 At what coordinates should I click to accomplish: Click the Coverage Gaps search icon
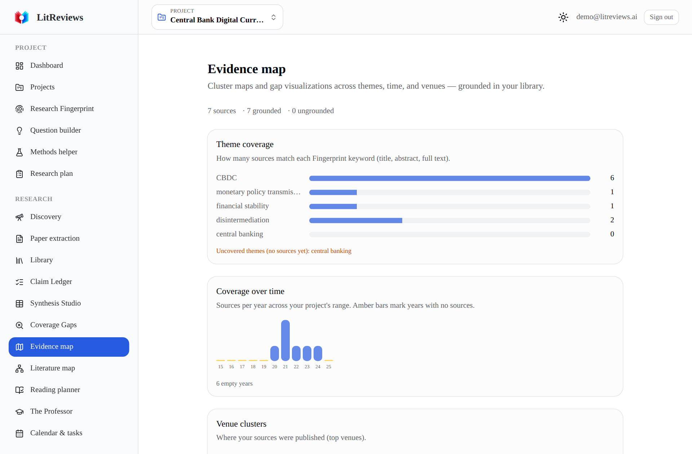tap(19, 325)
